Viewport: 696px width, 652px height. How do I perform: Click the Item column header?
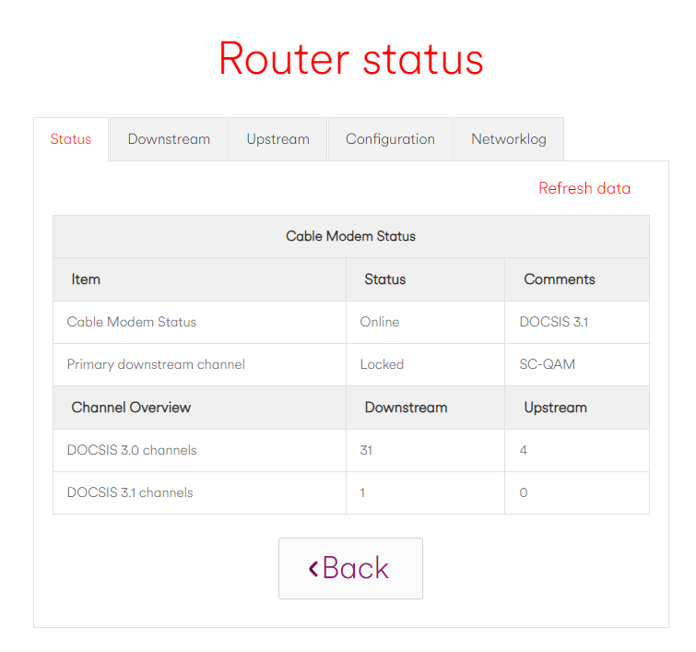(x=86, y=279)
